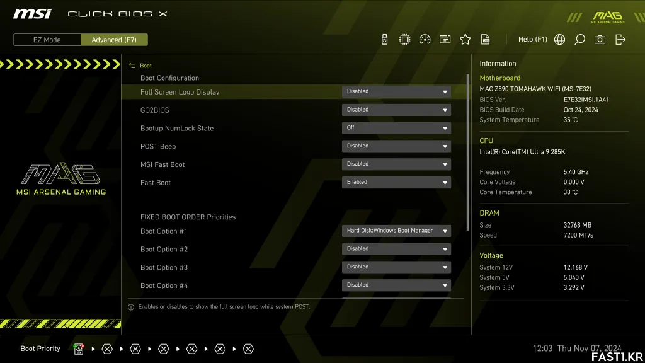645x363 pixels.
Task: Select the Full Screen Logo Display label
Action: pos(180,92)
